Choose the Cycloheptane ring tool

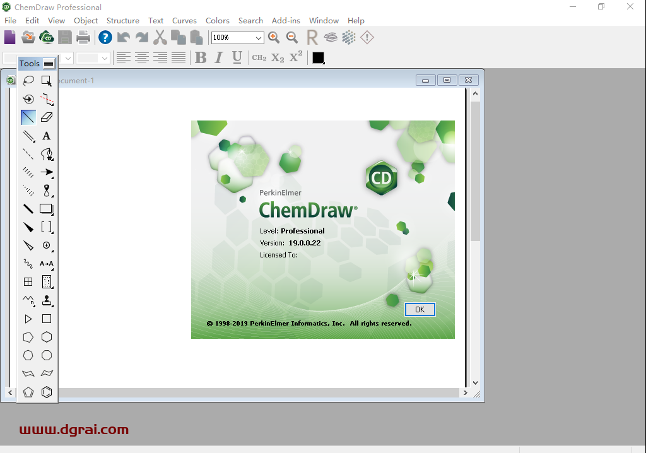28,355
